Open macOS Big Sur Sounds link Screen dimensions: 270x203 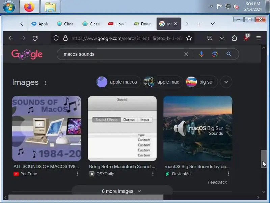coord(197,166)
